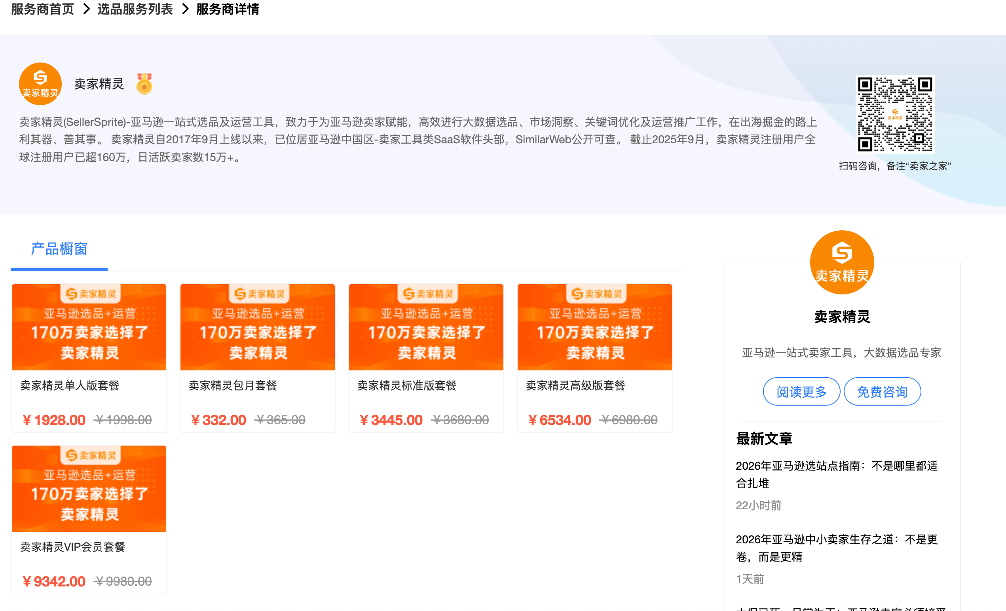The height and width of the screenshot is (611, 1006).
Task: Click 卖家精灵VIP会员套餐 title text
Action: pyautogui.click(x=73, y=547)
